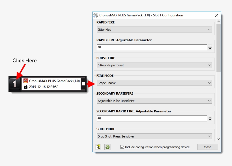Screen dimensions: 232x166
Task: Increase the Rapid Fire adjustable parameter
Action: click(x=210, y=46)
